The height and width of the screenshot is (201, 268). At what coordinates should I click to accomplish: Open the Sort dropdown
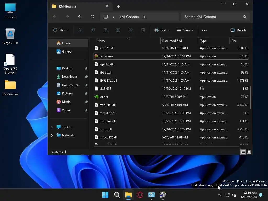tap(162, 30)
